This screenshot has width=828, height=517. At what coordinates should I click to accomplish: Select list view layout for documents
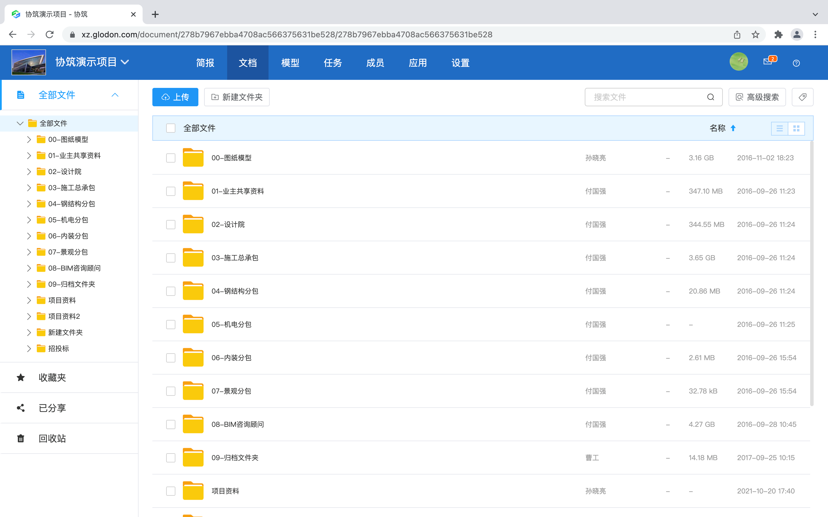(780, 128)
